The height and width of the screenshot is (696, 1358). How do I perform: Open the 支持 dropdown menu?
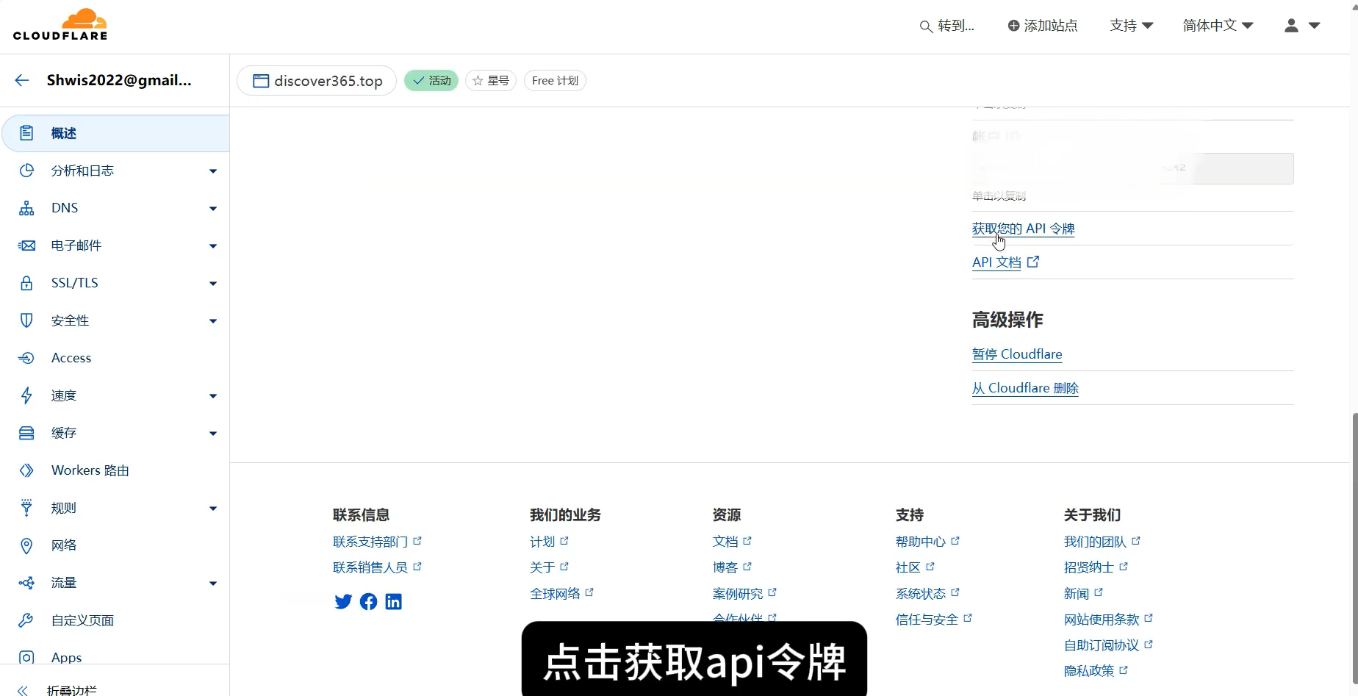(1132, 26)
